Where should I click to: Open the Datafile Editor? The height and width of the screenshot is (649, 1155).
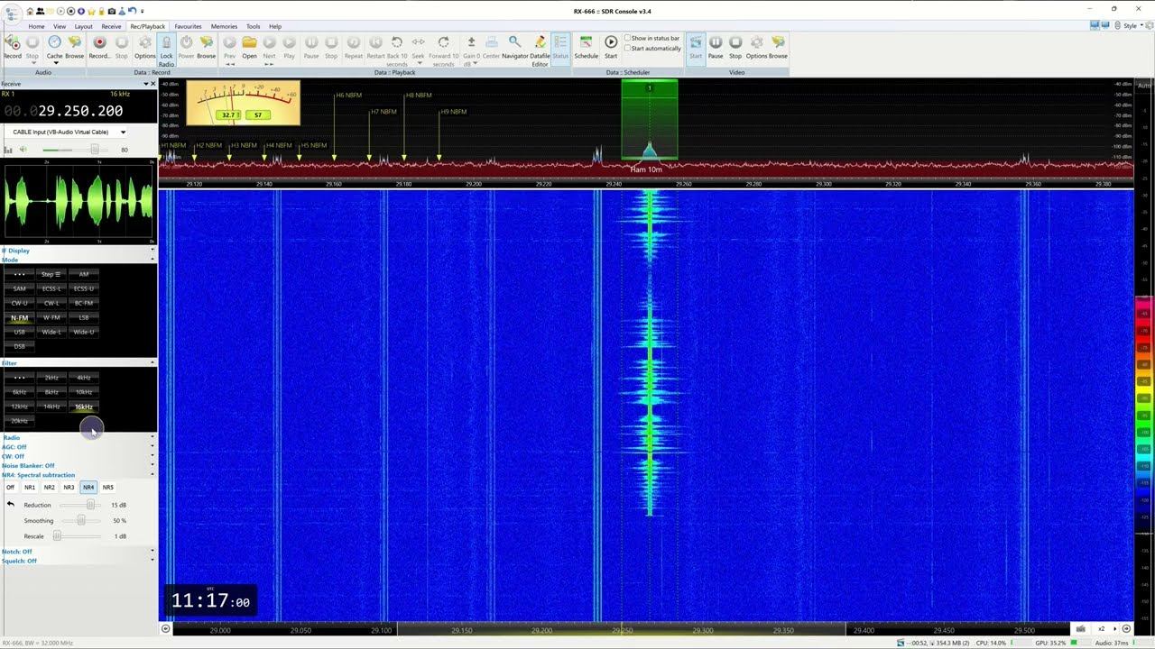[540, 42]
